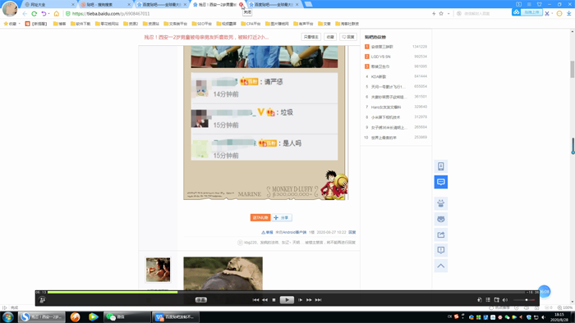Open the browser hamburger menu
Screen dimensions: 575x323
[529, 4]
